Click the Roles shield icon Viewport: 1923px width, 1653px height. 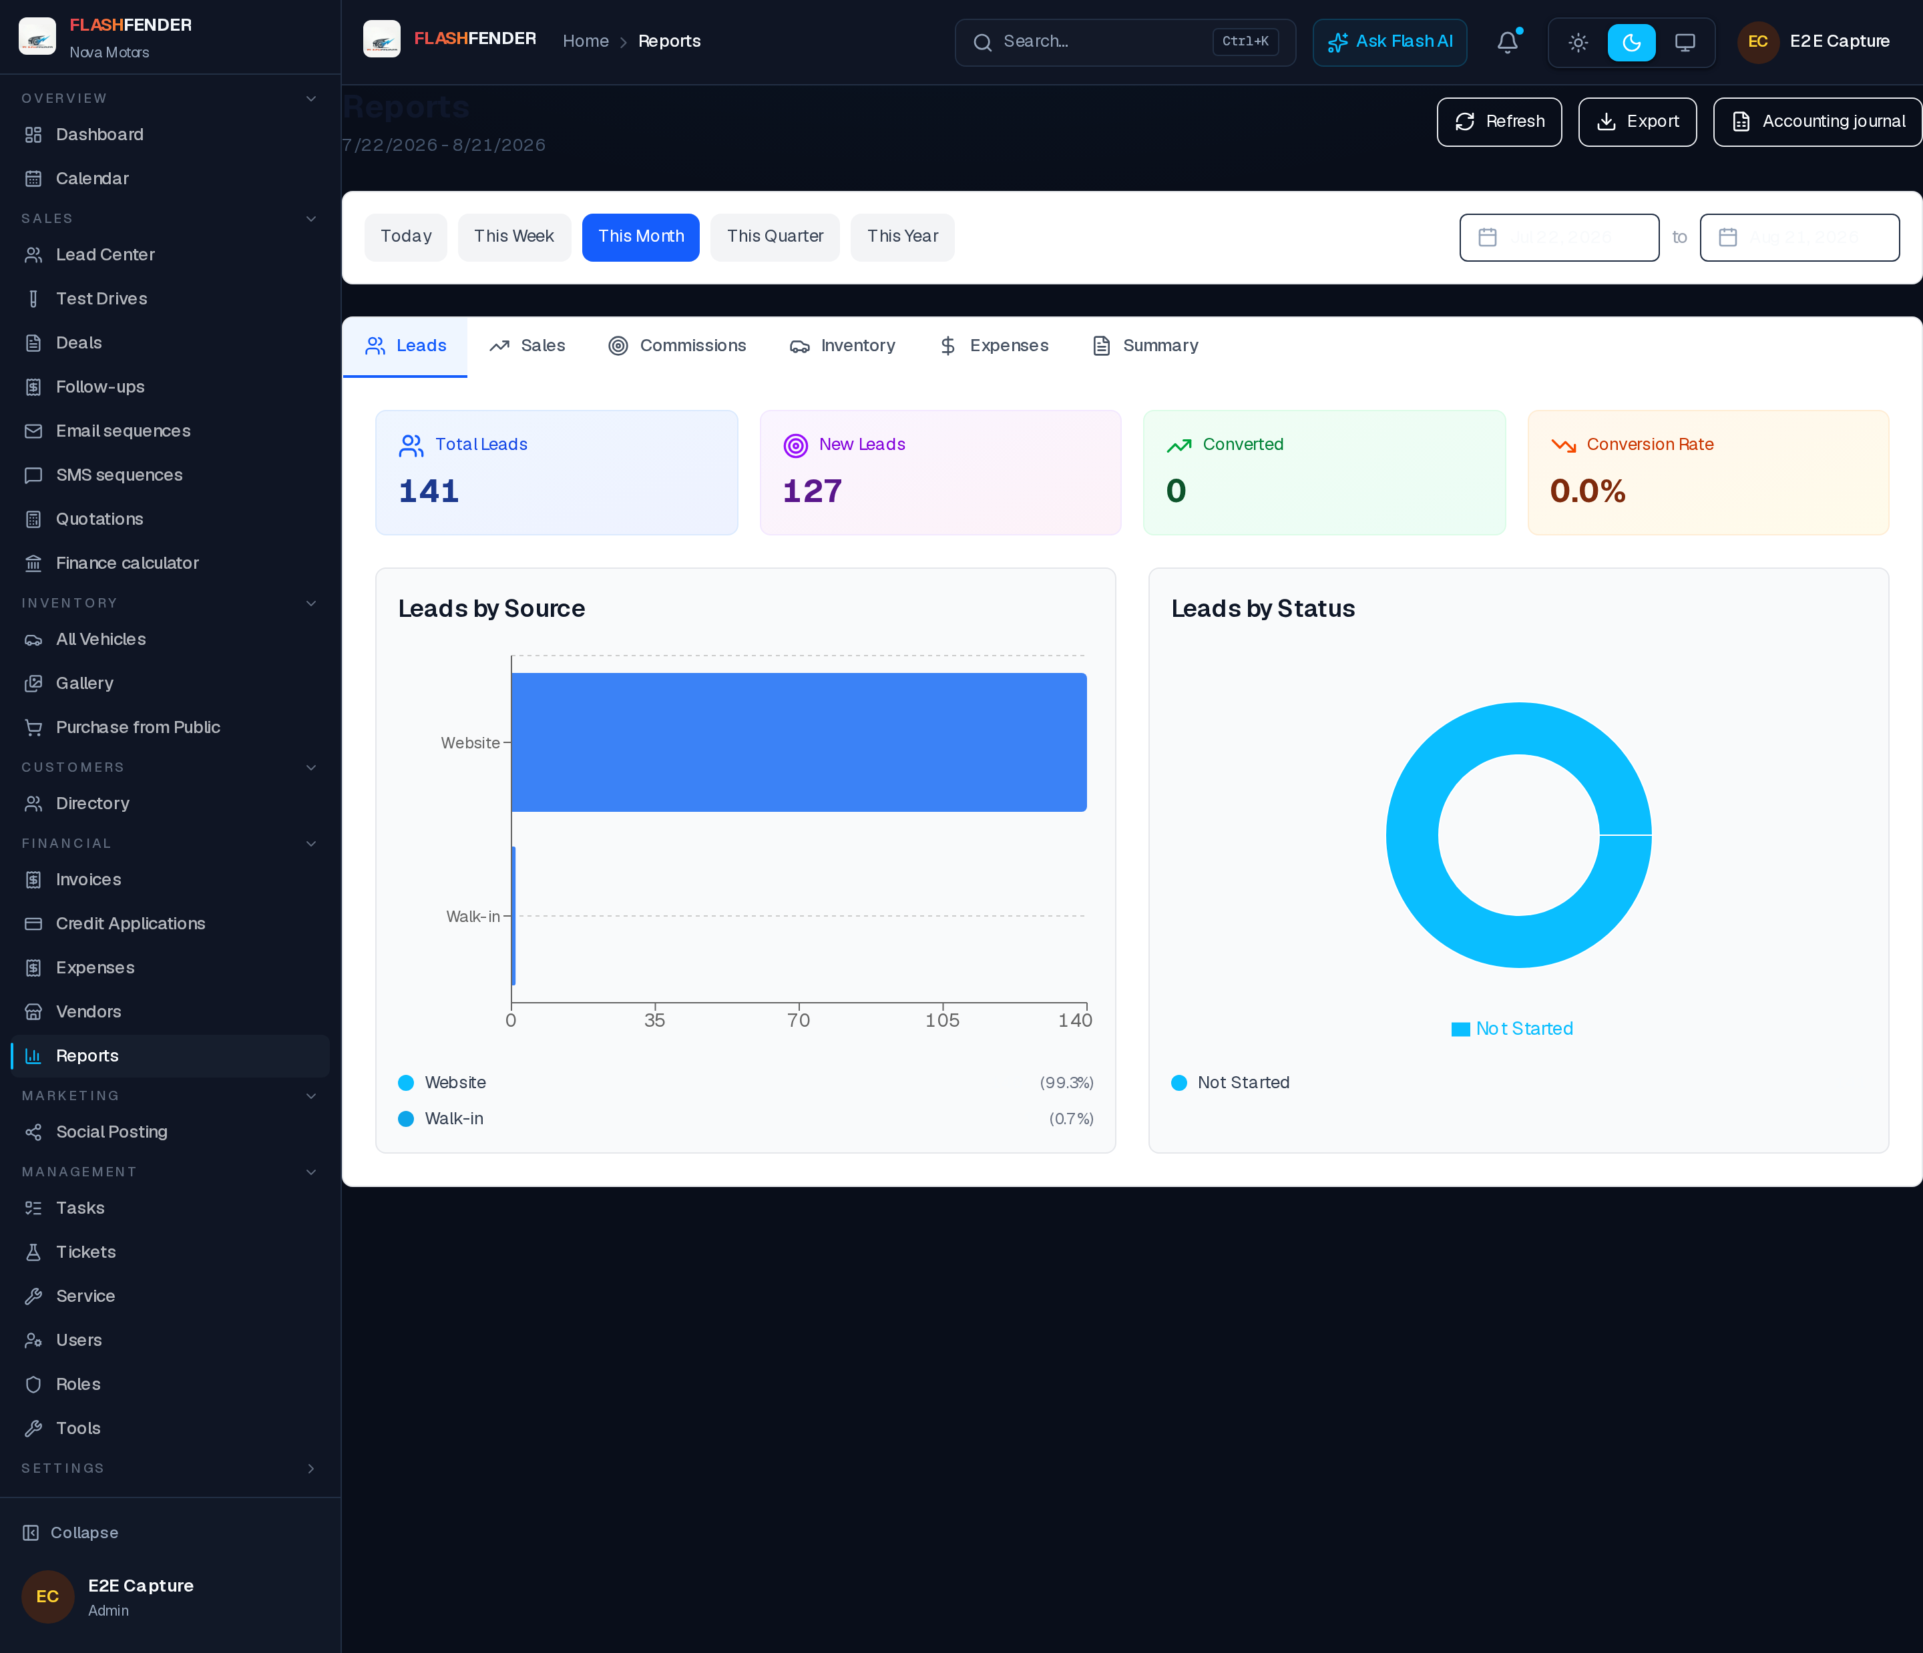[x=33, y=1385]
